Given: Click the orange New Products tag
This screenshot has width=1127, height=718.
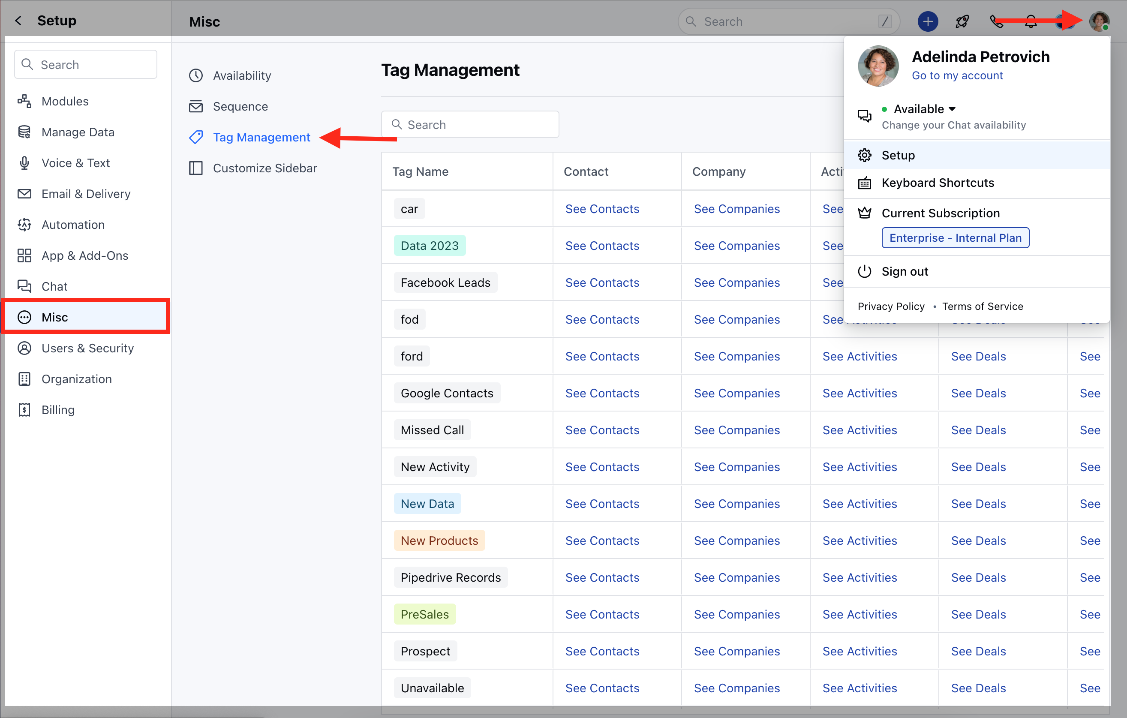Looking at the screenshot, I should (x=439, y=540).
